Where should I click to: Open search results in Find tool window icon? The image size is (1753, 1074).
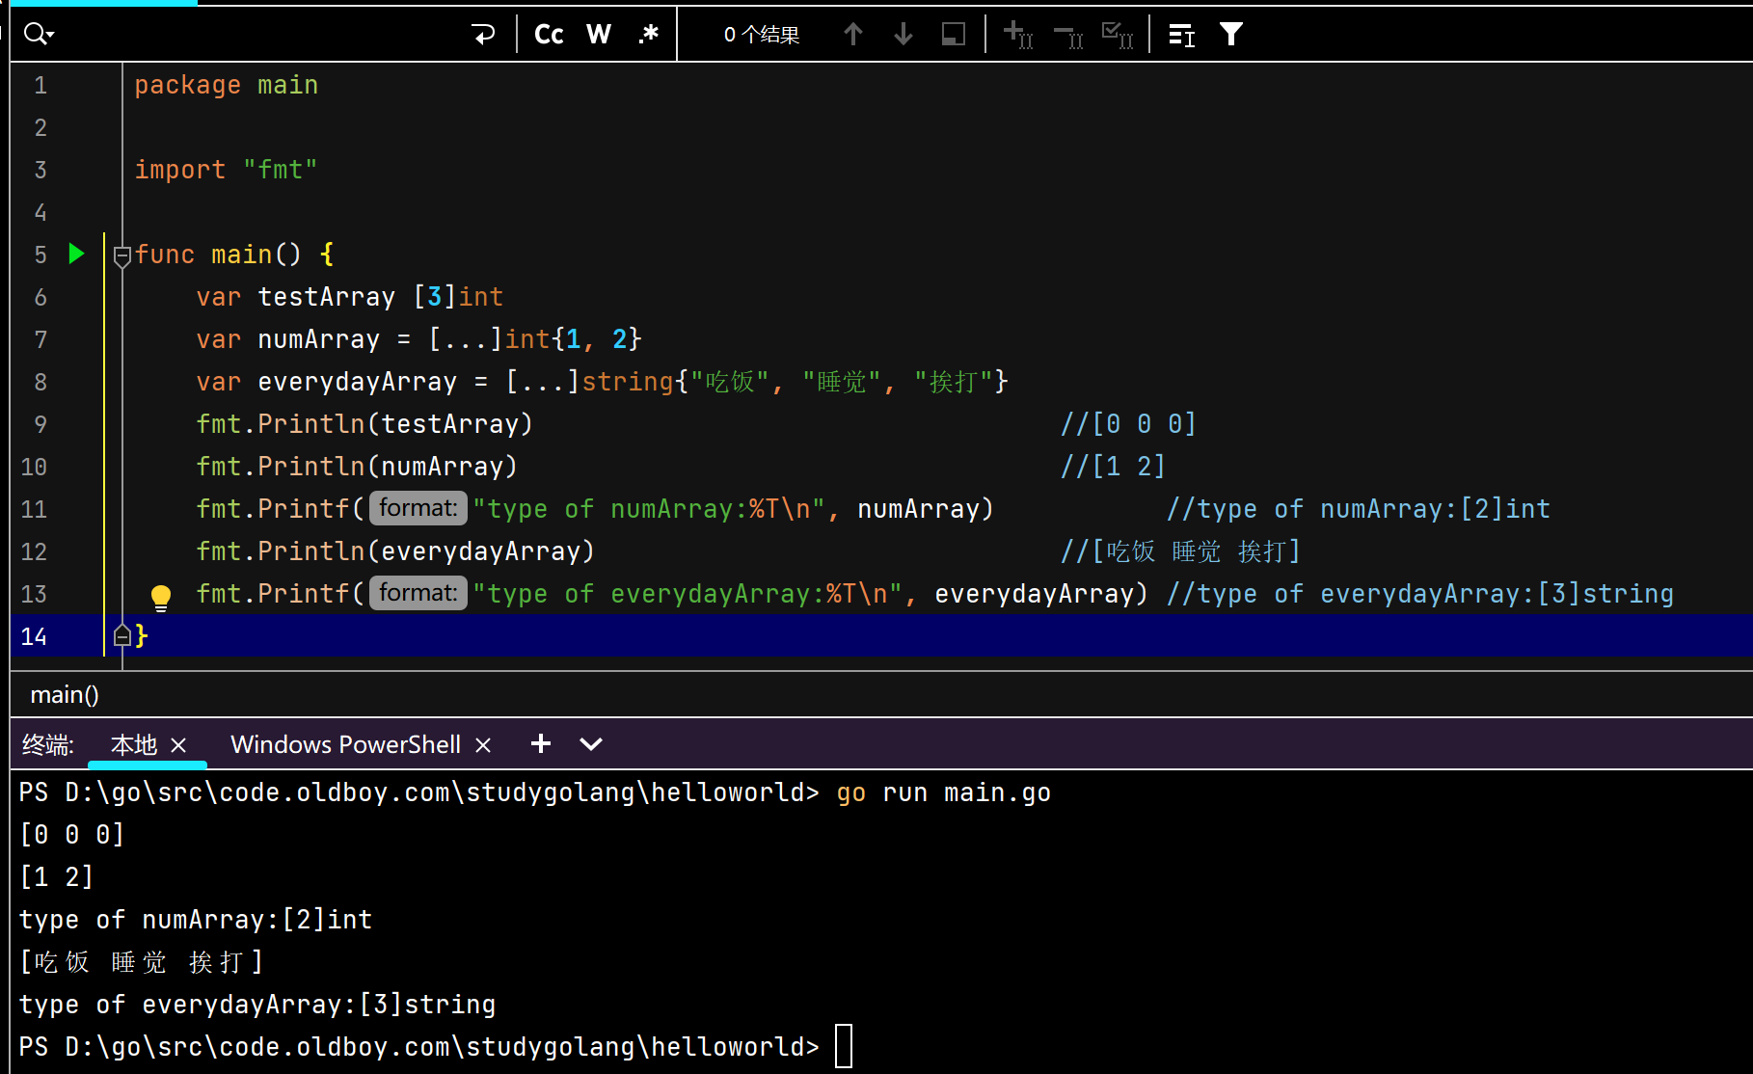1181,35
